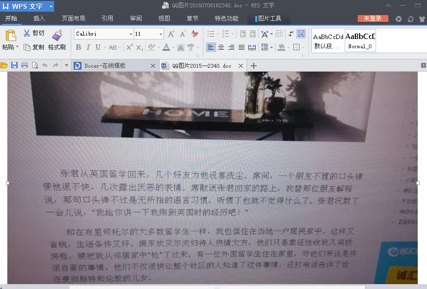Image resolution: width=427 pixels, height=289 pixels.
Task: Click the Cut scissors icon
Action: click(x=27, y=33)
